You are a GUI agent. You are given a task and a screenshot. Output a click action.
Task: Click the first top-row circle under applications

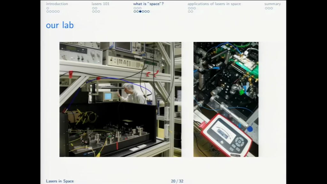click(x=189, y=8)
